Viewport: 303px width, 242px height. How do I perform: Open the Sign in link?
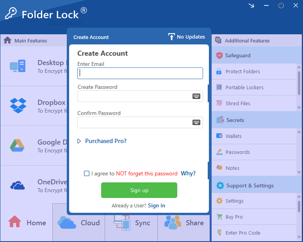157,205
